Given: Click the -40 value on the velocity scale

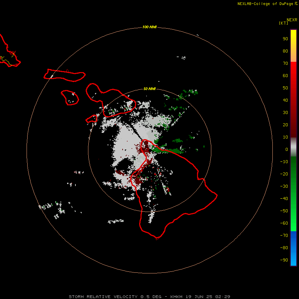Looking at the screenshot, I should coord(284,199).
